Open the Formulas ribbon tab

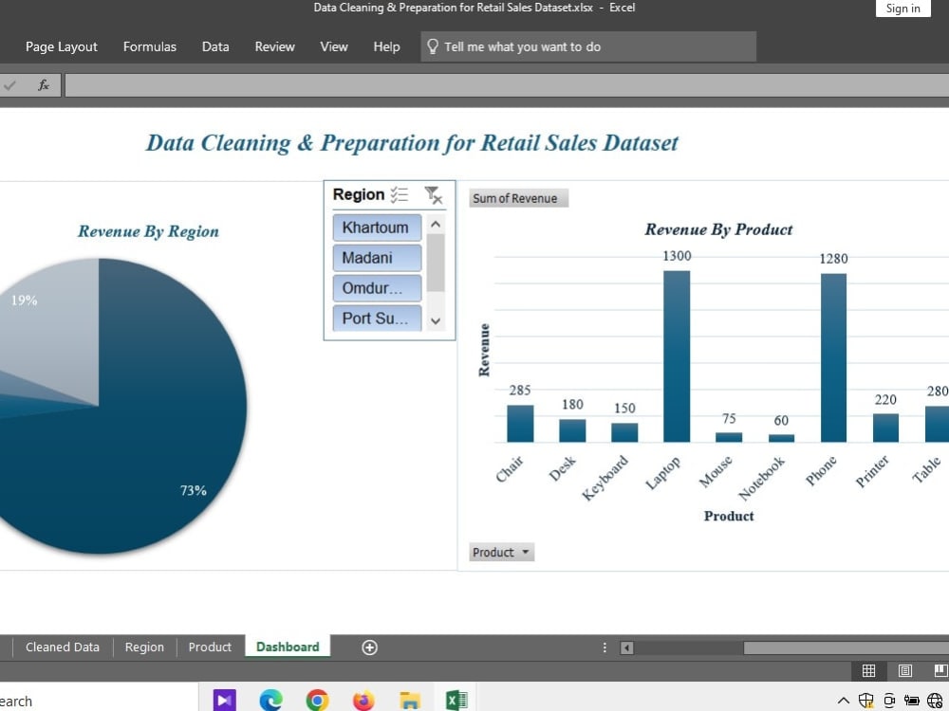click(150, 46)
